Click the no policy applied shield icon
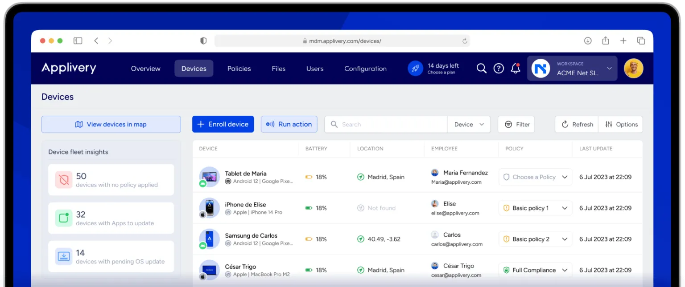This screenshot has height=287, width=685. click(x=64, y=180)
